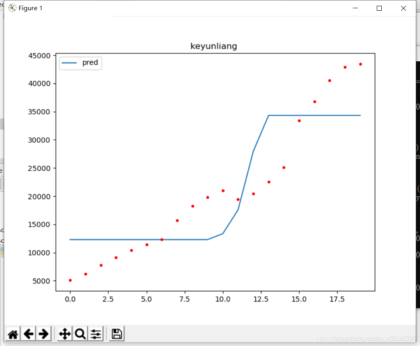
Task: Click the 35000 y-axis tick label
Action: point(40,112)
